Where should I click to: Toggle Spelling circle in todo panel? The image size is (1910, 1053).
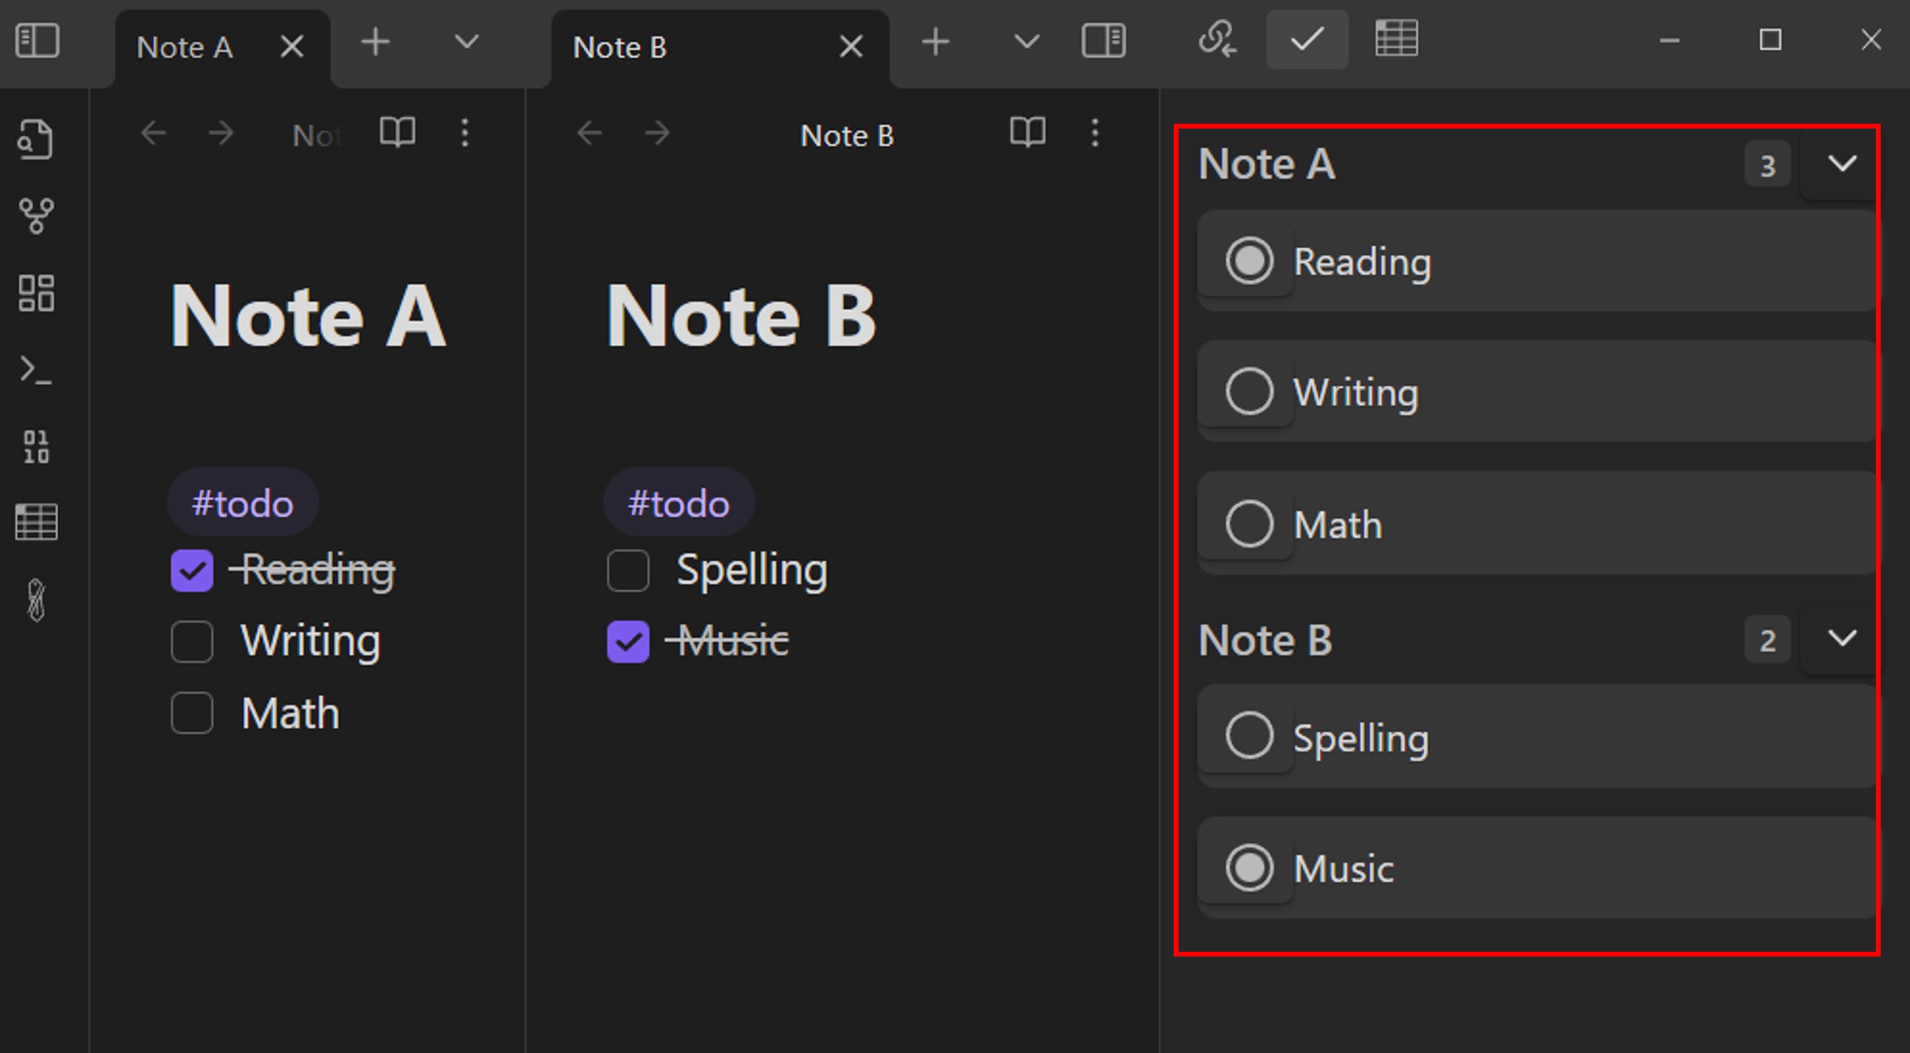pos(1249,735)
